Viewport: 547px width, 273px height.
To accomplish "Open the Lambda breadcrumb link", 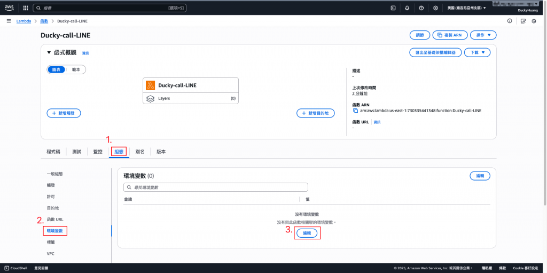I will 24,21.
